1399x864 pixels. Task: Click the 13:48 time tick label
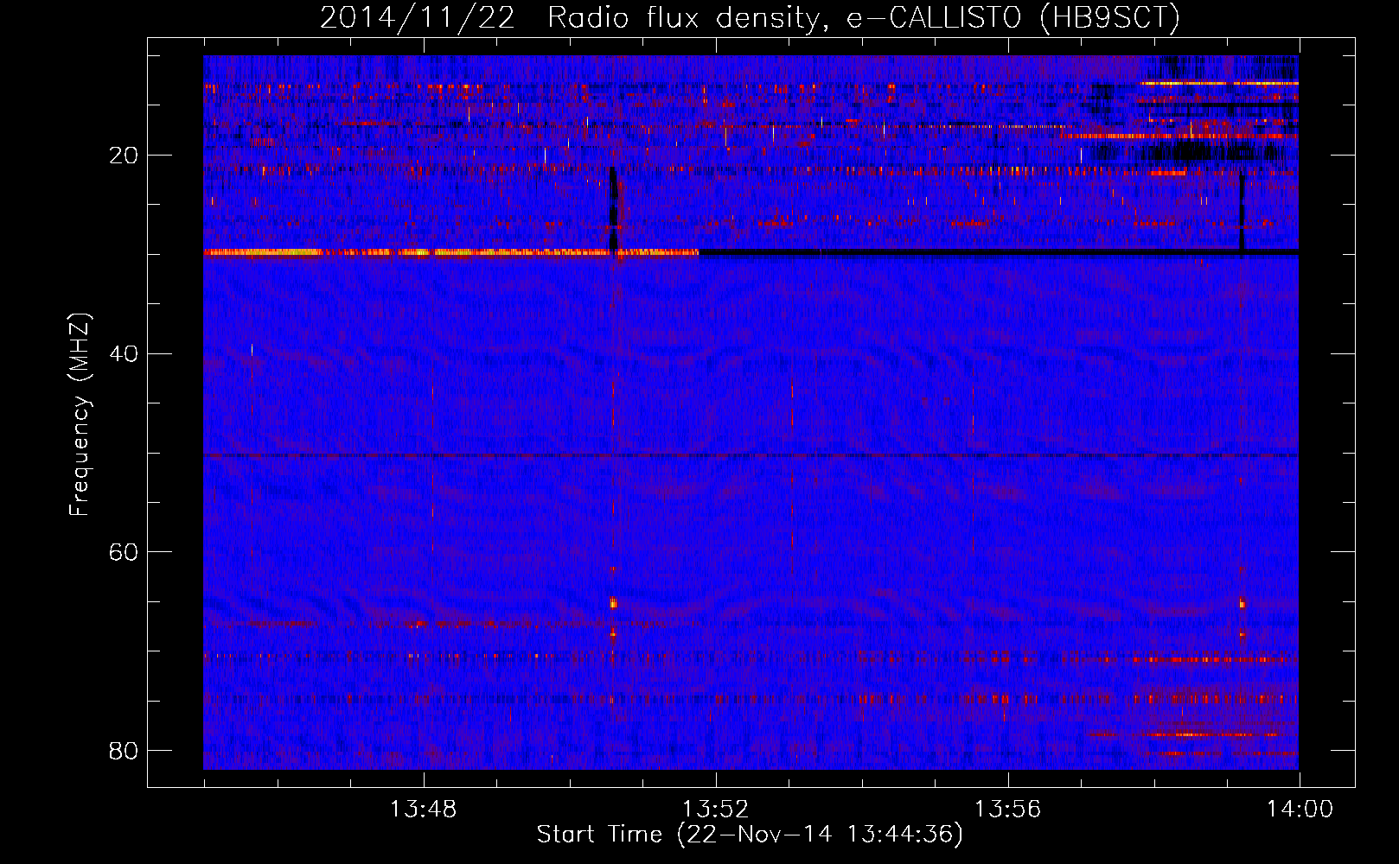pyautogui.click(x=423, y=810)
